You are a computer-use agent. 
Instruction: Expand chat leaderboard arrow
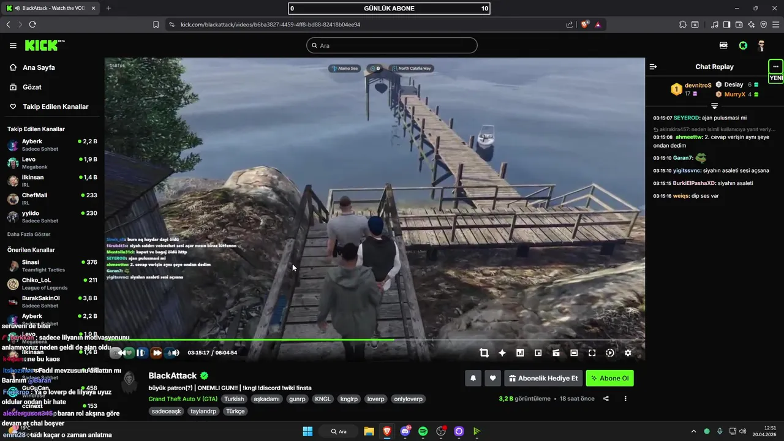[x=714, y=106]
